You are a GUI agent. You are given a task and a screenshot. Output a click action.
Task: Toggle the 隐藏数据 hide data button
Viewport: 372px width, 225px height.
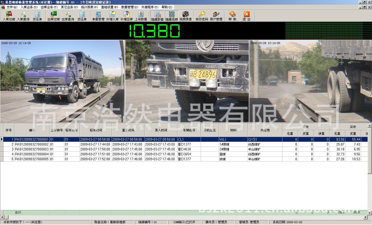157,16
